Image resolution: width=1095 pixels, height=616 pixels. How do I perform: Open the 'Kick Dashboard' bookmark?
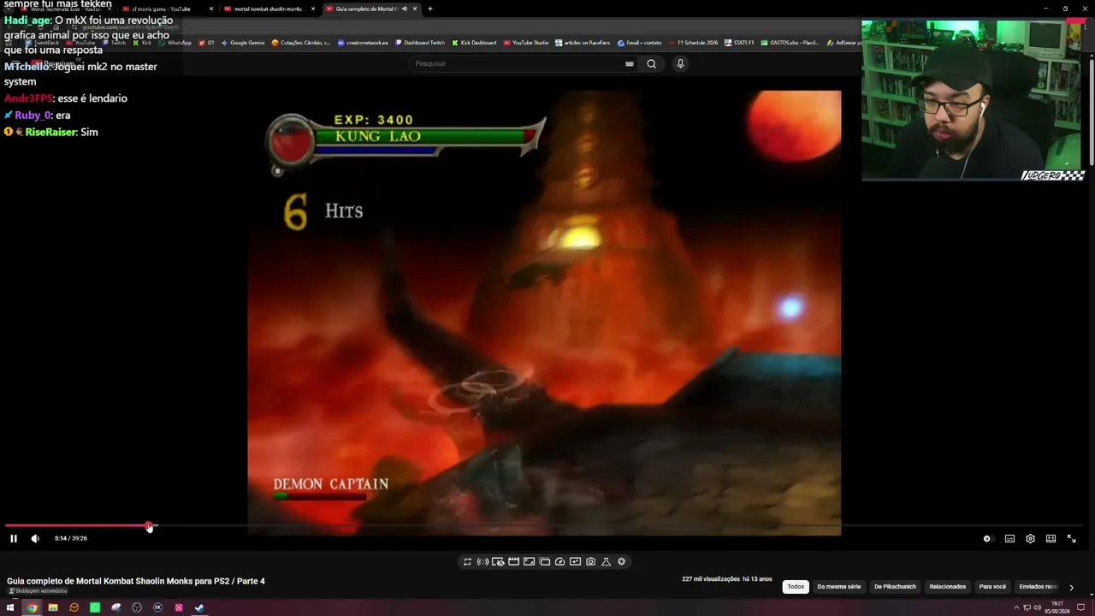(x=474, y=43)
